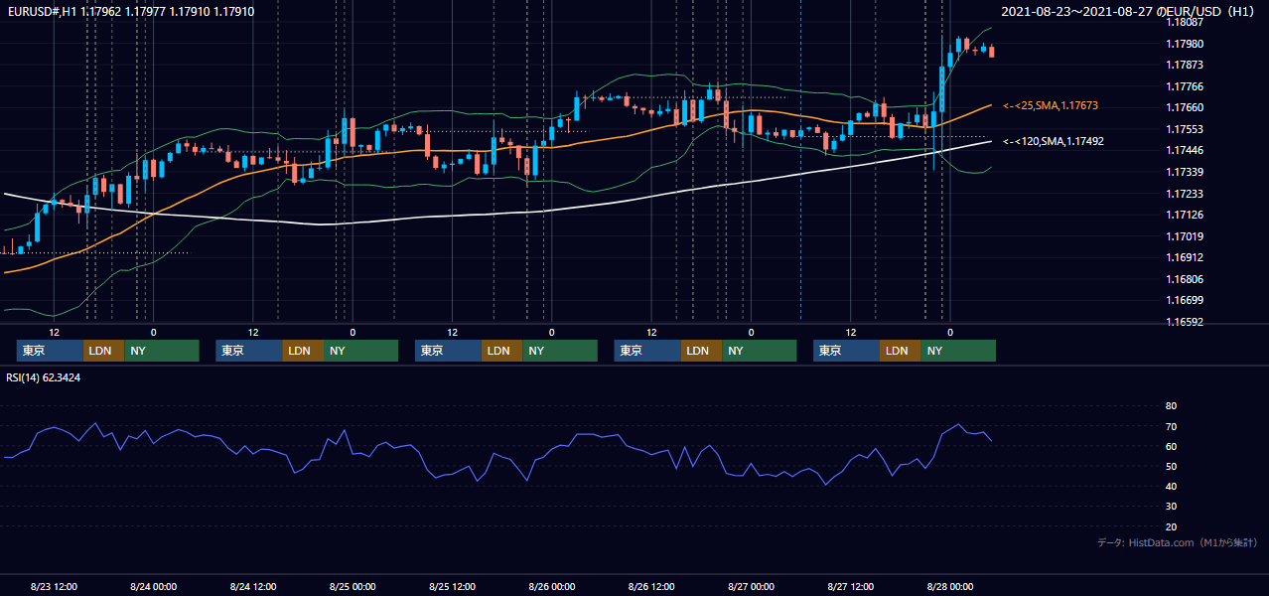The height and width of the screenshot is (596, 1269).
Task: Click the NY session box for 8/23
Action: pos(161,351)
